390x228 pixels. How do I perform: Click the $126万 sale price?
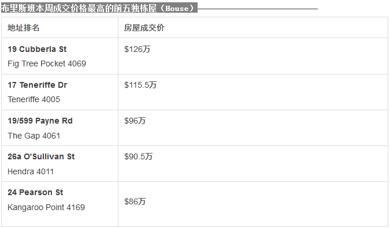(x=138, y=49)
